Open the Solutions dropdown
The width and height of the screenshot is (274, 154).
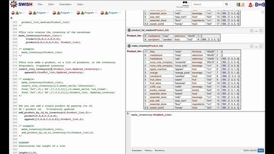(160, 151)
